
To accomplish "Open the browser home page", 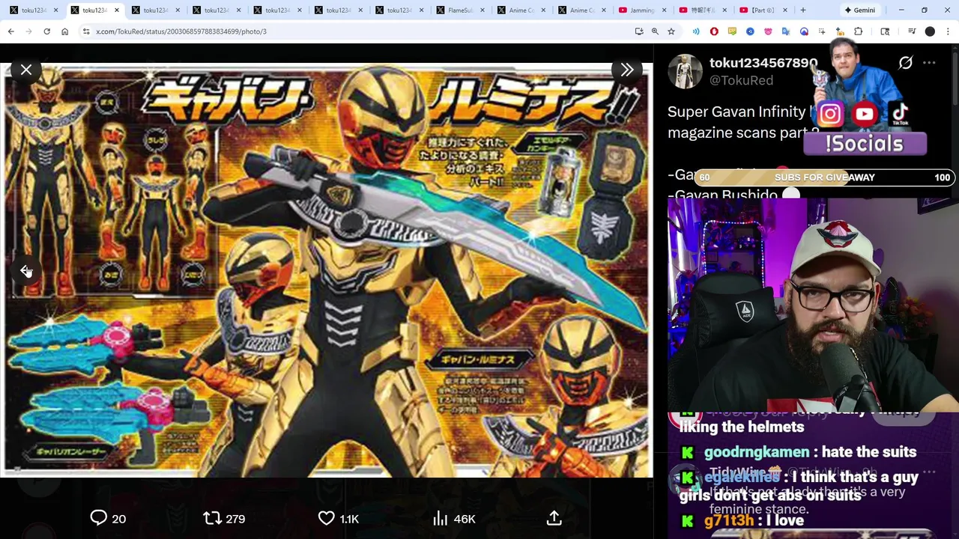I will coord(64,31).
